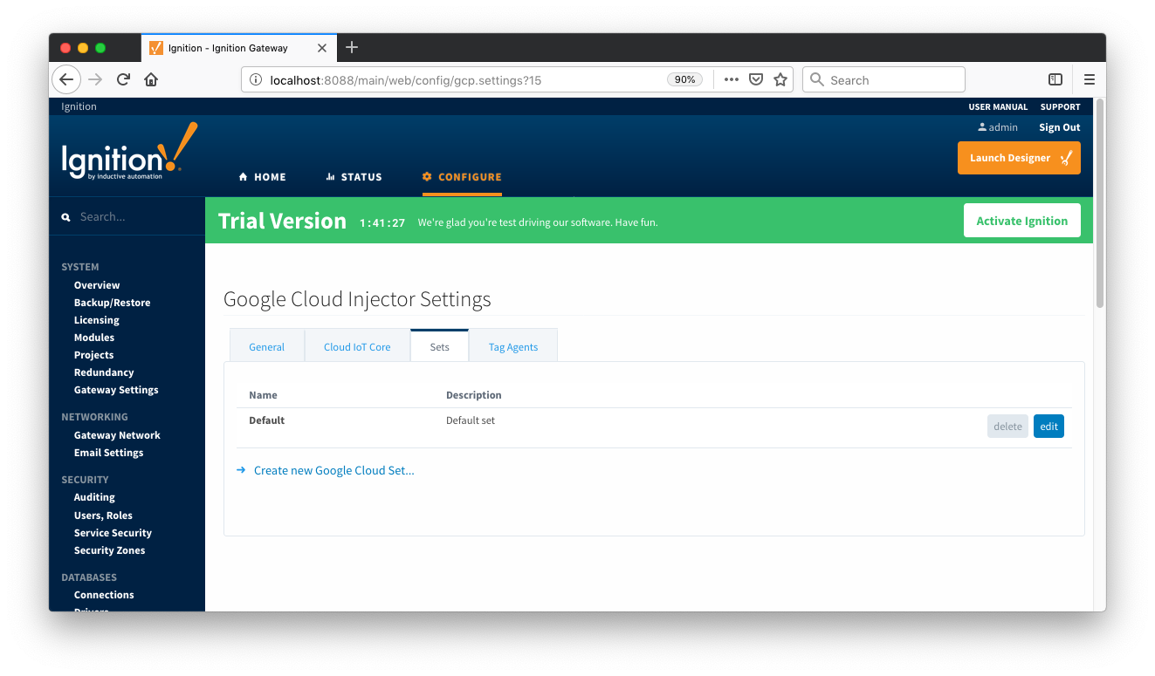Open the page actions three-dots menu
Screen dimensions: 1155x676
point(732,79)
